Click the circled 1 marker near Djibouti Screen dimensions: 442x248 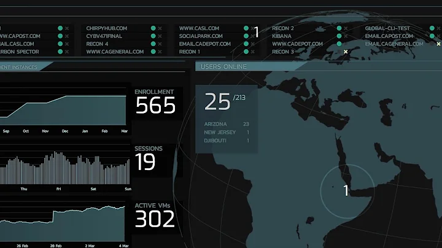[347, 192]
